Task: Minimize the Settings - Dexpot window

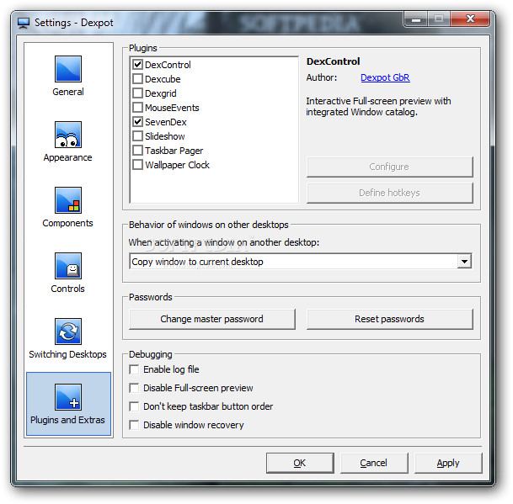Action: pos(416,19)
